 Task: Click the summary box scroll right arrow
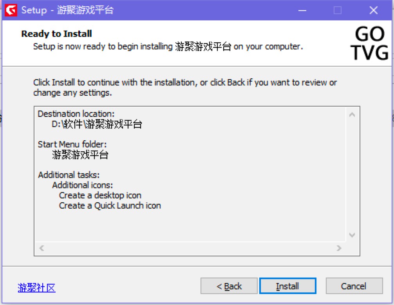[x=339, y=248]
